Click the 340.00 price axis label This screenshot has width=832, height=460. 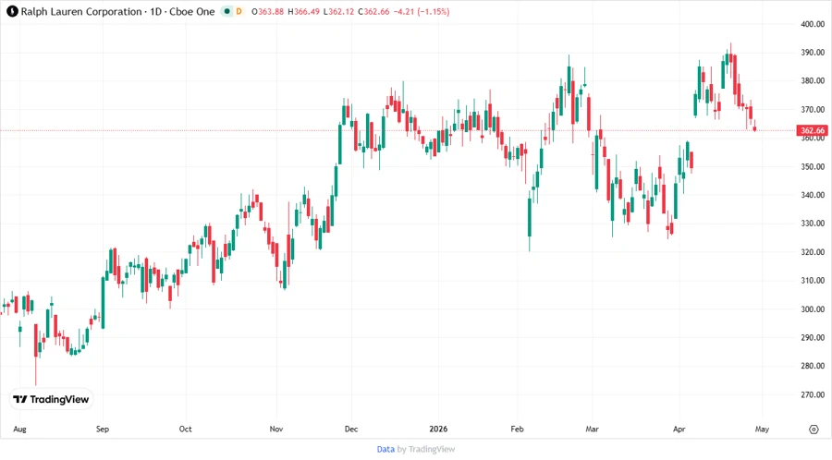(x=813, y=195)
